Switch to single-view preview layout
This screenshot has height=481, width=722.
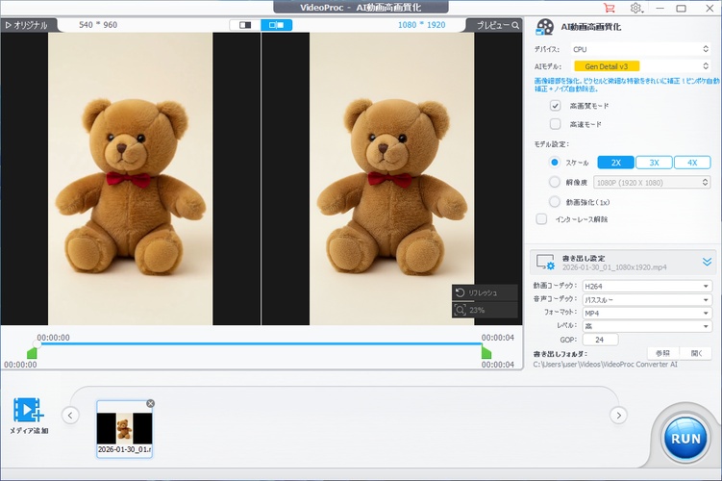tap(245, 25)
